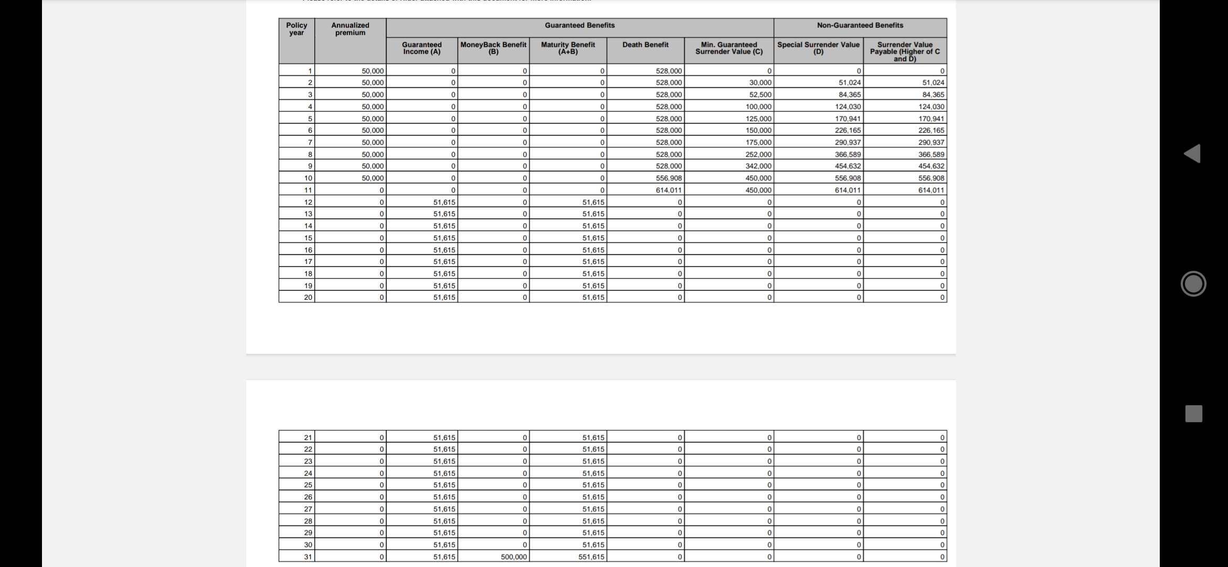The width and height of the screenshot is (1228, 567).
Task: Click Min. Guaranteed Surrender Value (C) header
Action: point(728,48)
